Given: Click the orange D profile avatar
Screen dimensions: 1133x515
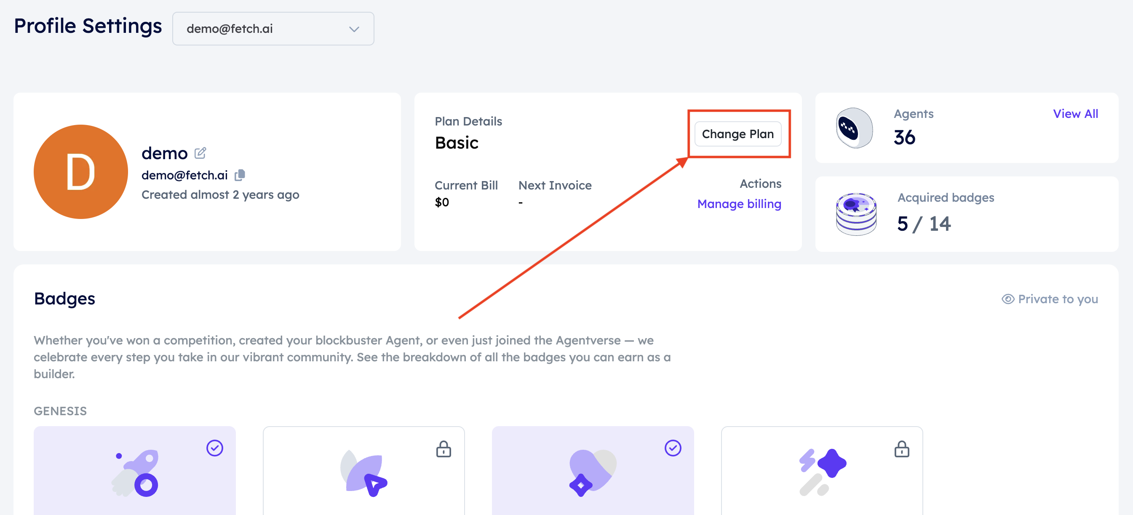Looking at the screenshot, I should [x=80, y=171].
